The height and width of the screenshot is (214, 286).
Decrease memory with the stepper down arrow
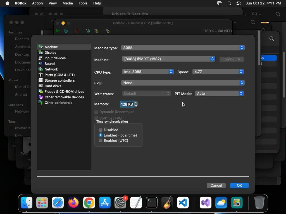136,106
